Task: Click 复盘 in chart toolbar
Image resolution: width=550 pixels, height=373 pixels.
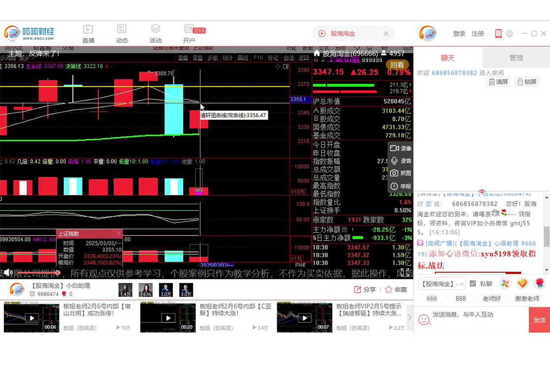Action: pyautogui.click(x=197, y=58)
